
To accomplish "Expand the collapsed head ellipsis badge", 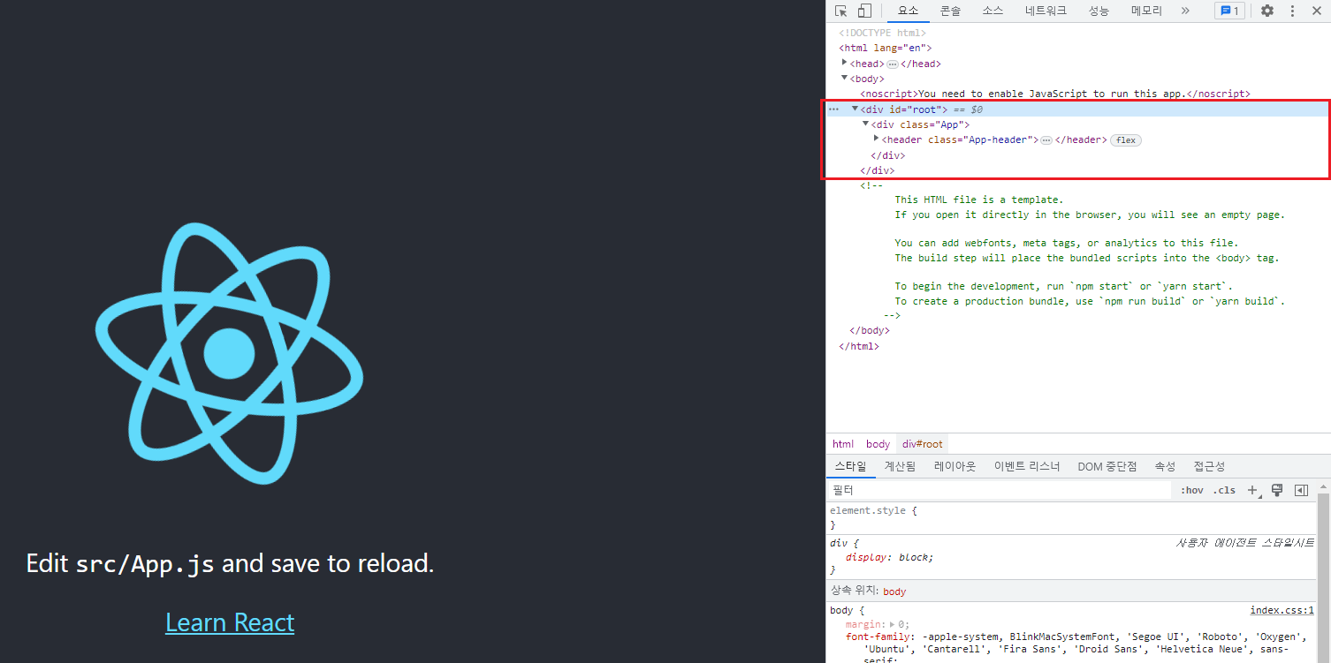I will point(893,64).
